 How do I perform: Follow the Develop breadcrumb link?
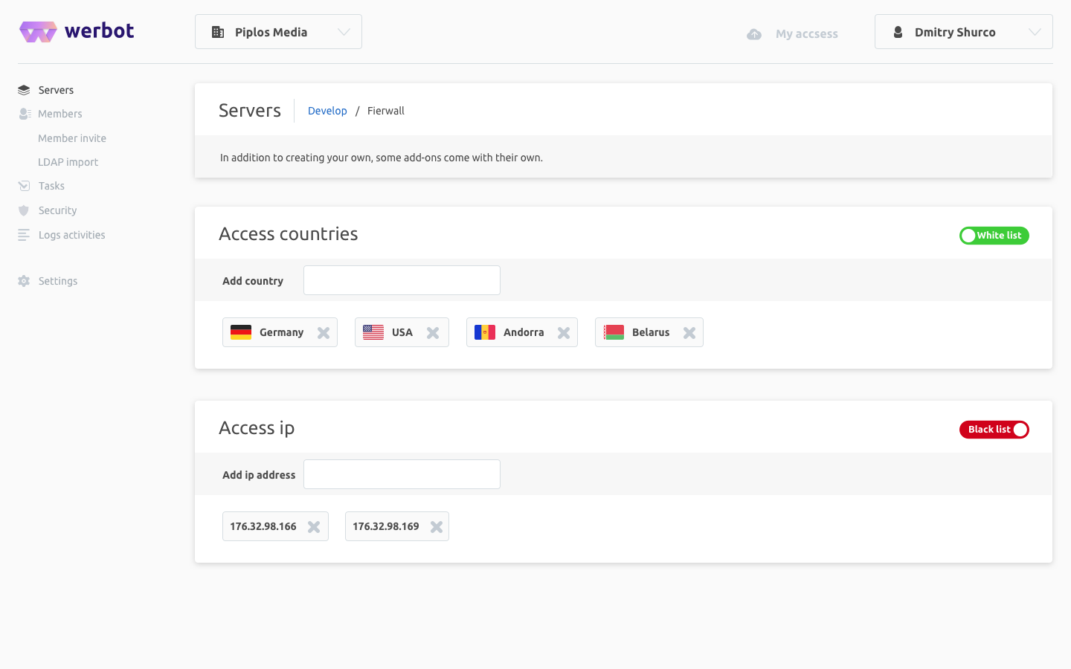(x=327, y=111)
